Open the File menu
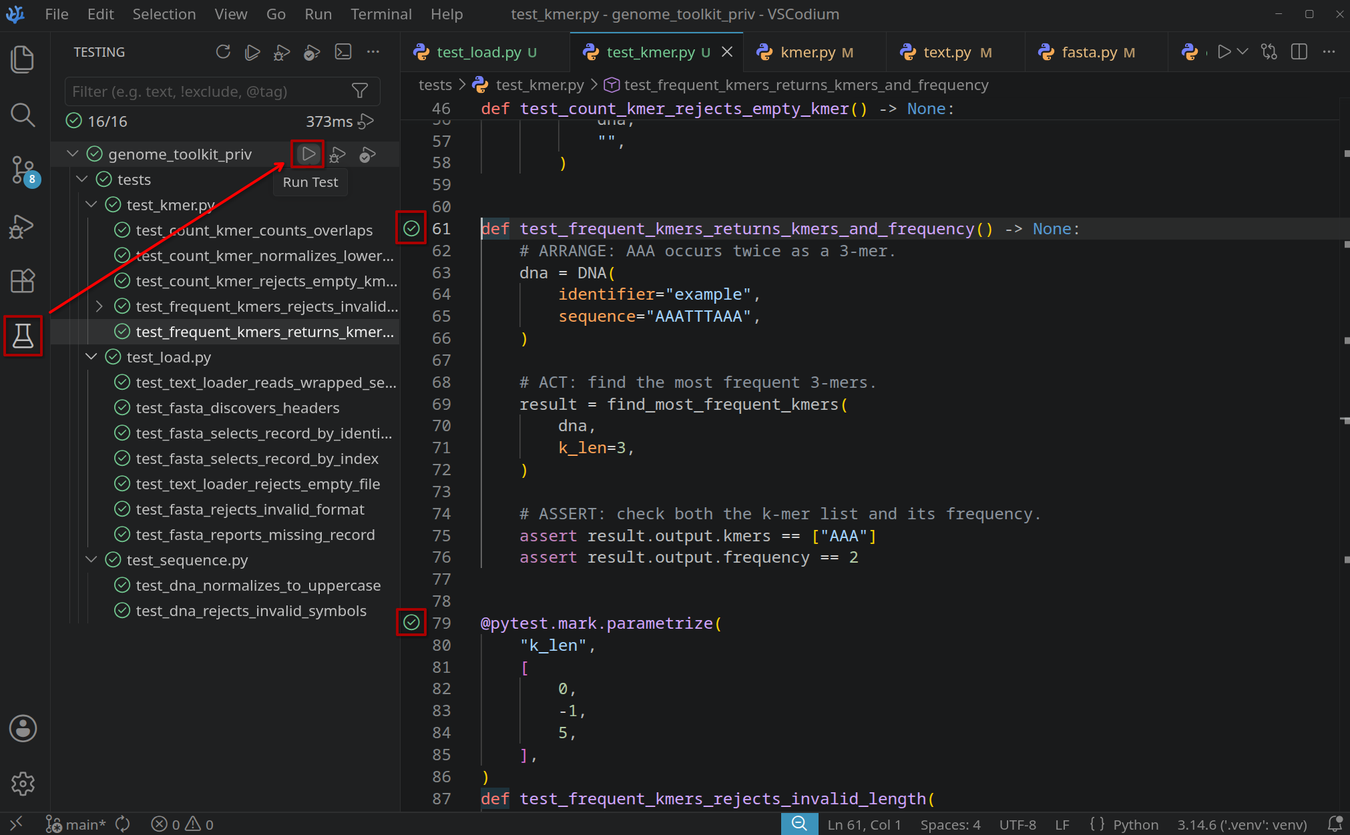 tap(57, 14)
